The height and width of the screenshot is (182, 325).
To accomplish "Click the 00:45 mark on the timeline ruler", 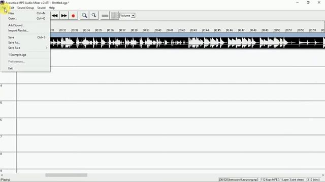I will 217,30.
